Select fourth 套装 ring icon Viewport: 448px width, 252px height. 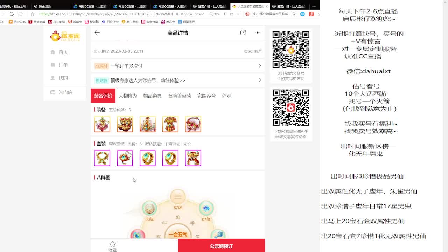170,158
